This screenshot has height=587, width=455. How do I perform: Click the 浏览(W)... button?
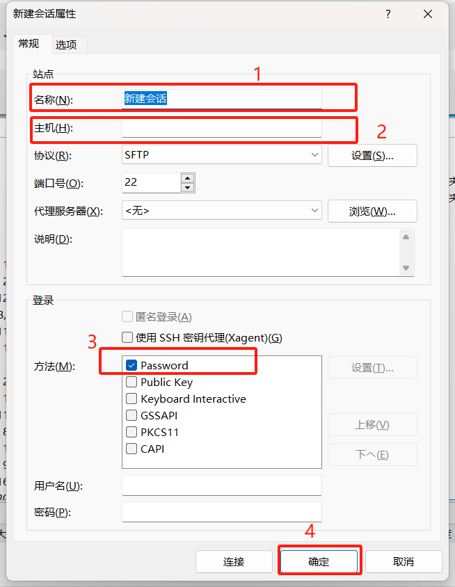[372, 211]
